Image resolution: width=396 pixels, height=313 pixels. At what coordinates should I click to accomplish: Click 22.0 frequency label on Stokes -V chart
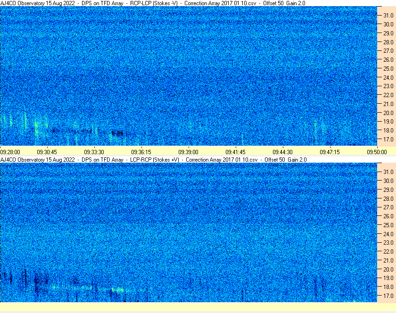[x=388, y=95]
